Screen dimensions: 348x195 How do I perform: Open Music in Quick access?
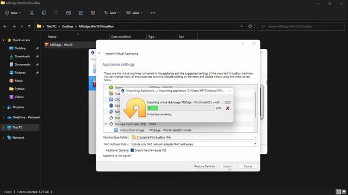coord(18,81)
